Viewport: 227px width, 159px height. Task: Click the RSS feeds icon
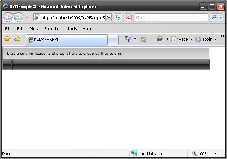(x=144, y=39)
